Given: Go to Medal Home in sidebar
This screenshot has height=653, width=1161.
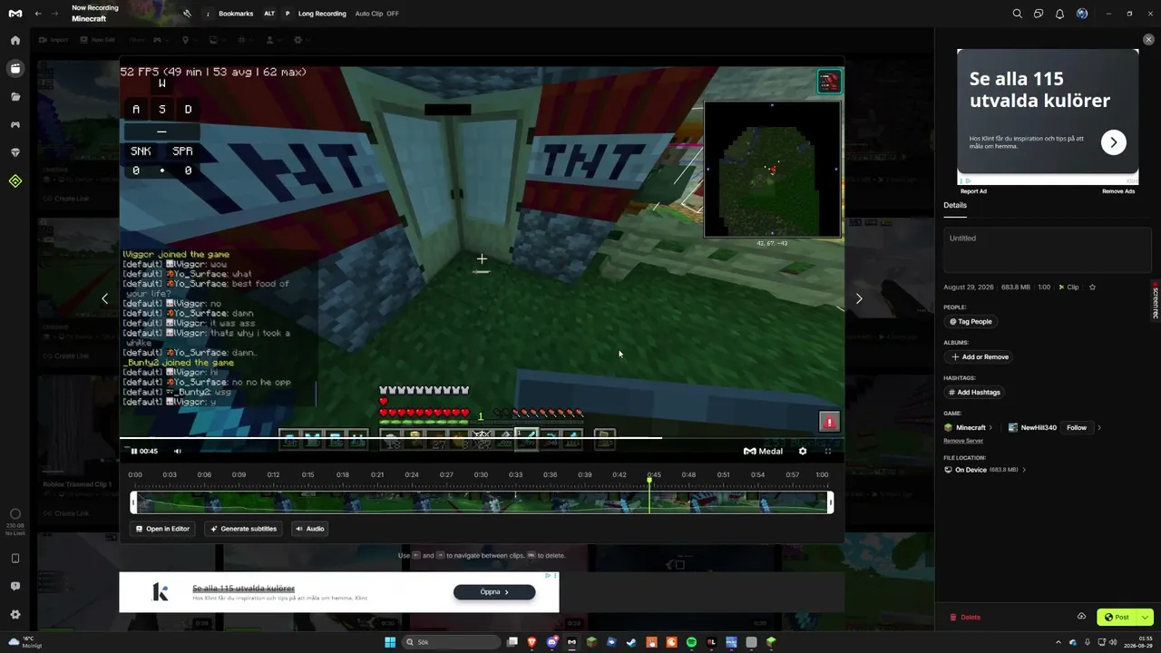Looking at the screenshot, I should 15,41.
